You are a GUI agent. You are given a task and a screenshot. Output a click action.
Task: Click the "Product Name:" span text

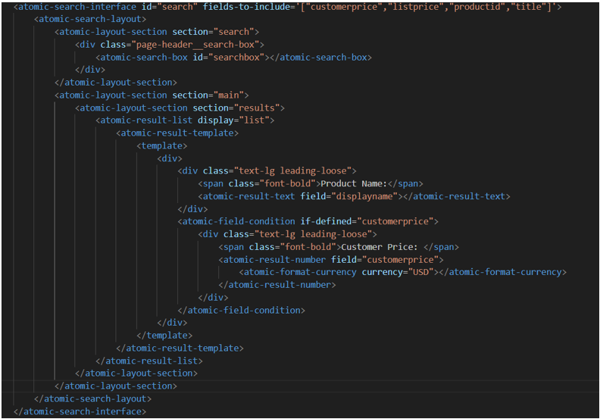pos(354,183)
